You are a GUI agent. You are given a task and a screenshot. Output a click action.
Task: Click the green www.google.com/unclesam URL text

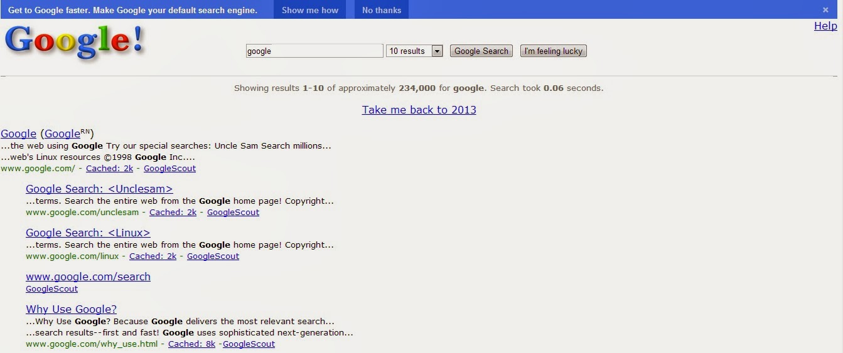pyautogui.click(x=82, y=212)
